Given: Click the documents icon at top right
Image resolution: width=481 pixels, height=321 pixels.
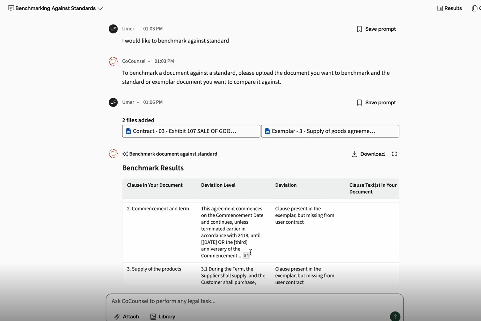Looking at the screenshot, I should tap(475, 8).
